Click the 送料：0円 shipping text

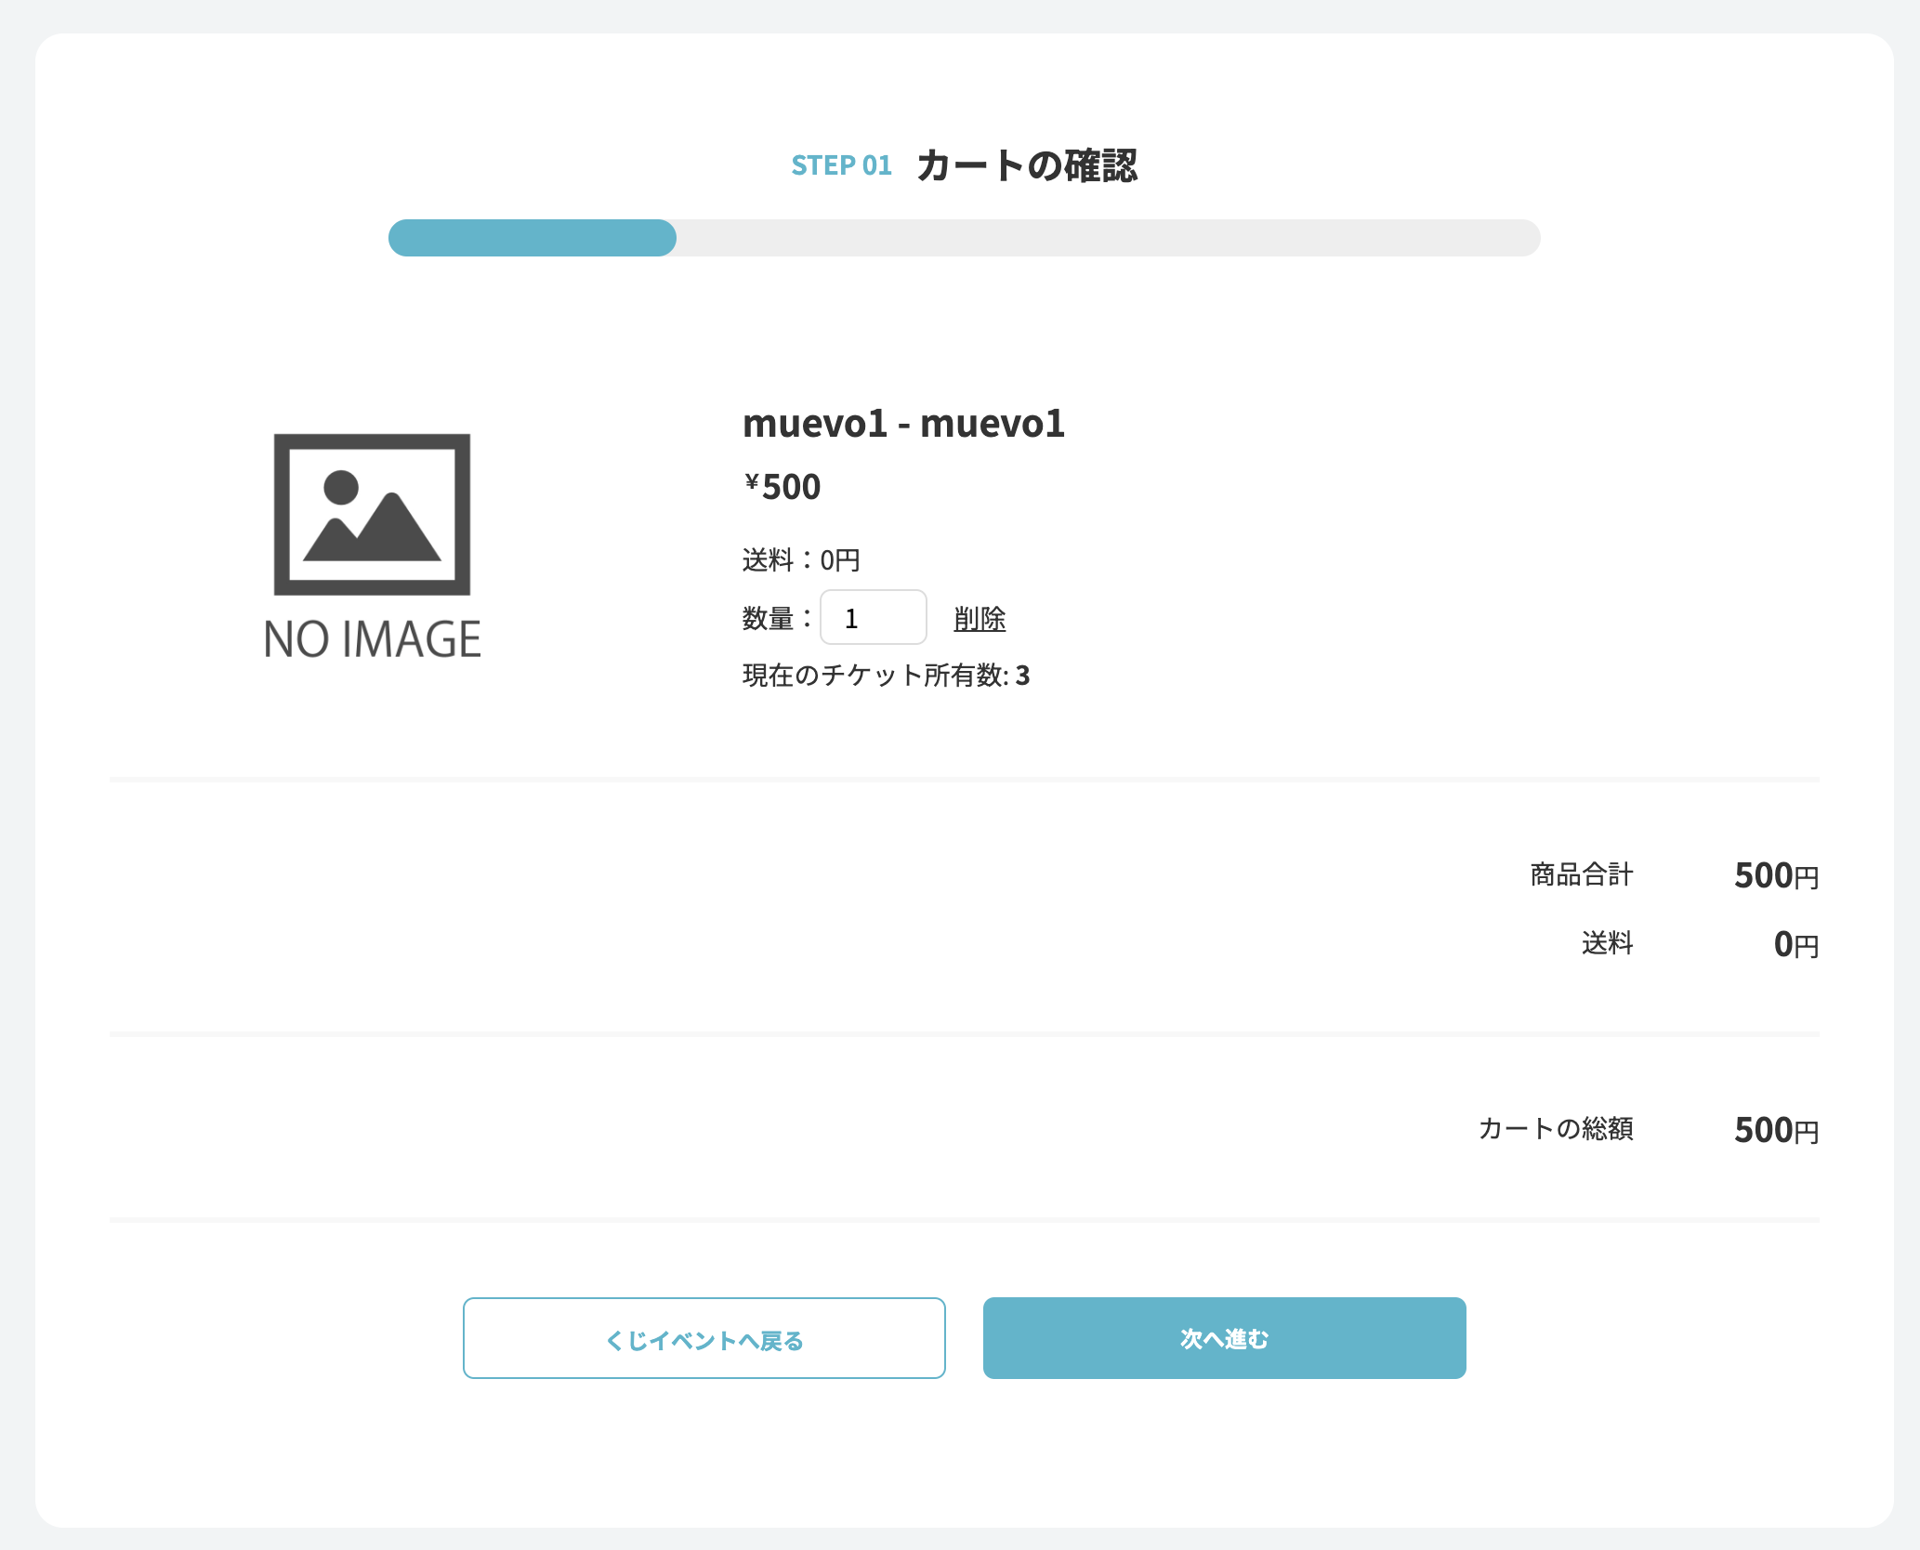tap(800, 558)
